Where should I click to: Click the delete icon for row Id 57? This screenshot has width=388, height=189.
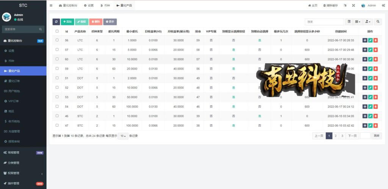click(x=375, y=50)
